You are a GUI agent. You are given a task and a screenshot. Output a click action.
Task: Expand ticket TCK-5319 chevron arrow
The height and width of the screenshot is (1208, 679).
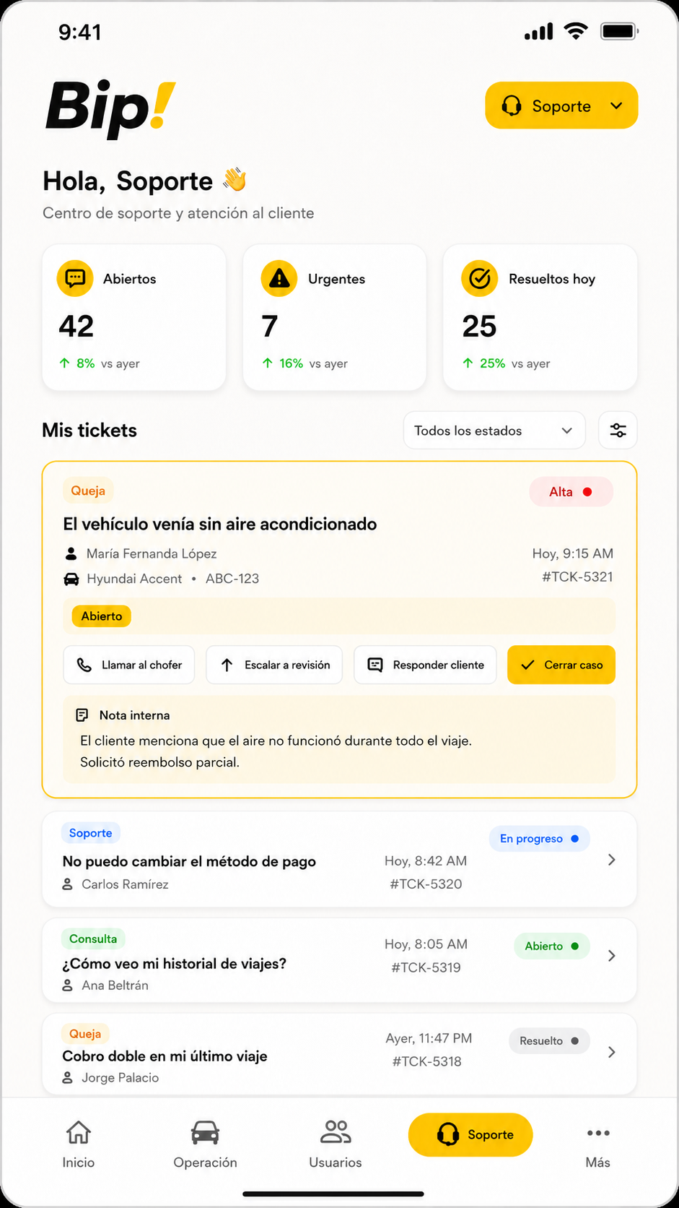(x=612, y=956)
